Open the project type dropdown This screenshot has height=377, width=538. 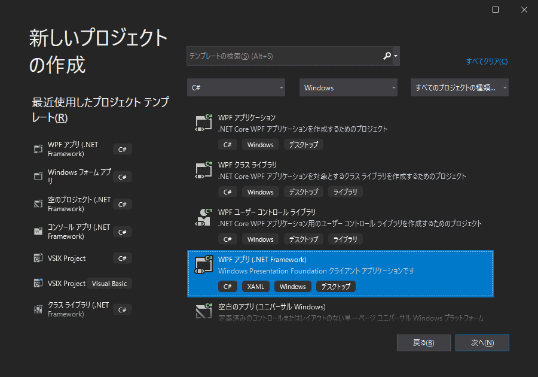point(460,87)
